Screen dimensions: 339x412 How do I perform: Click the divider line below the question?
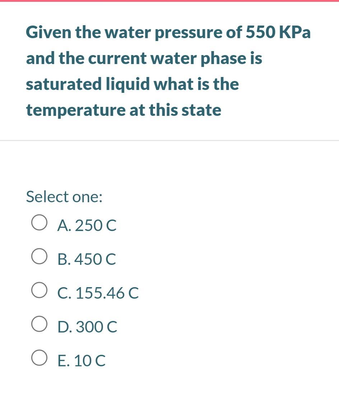coord(169,140)
